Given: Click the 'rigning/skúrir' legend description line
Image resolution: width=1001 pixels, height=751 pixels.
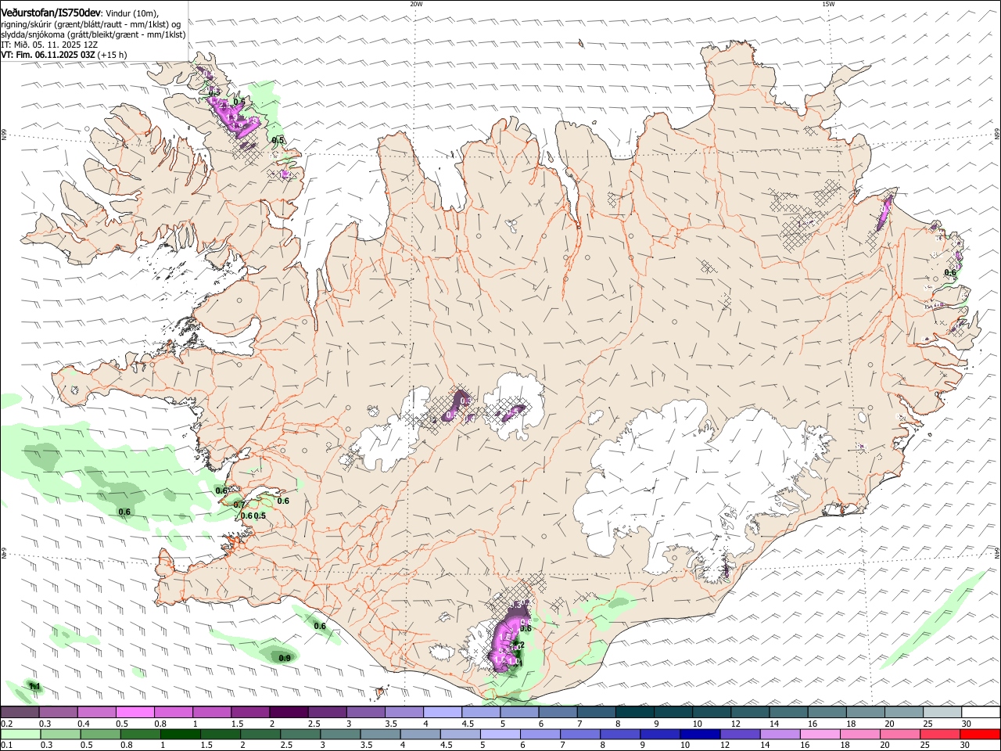Looking at the screenshot, I should point(91,24).
